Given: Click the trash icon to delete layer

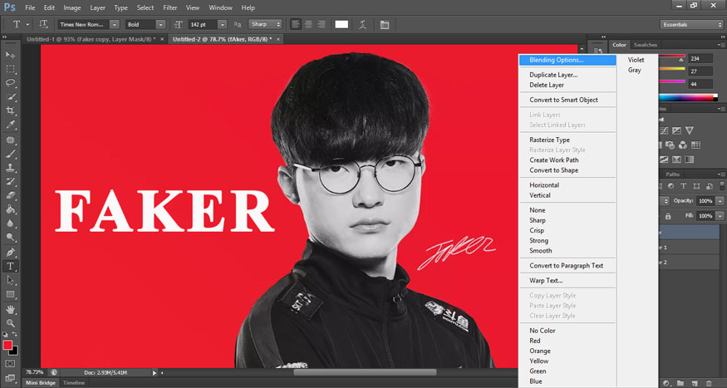Looking at the screenshot, I should 709,383.
